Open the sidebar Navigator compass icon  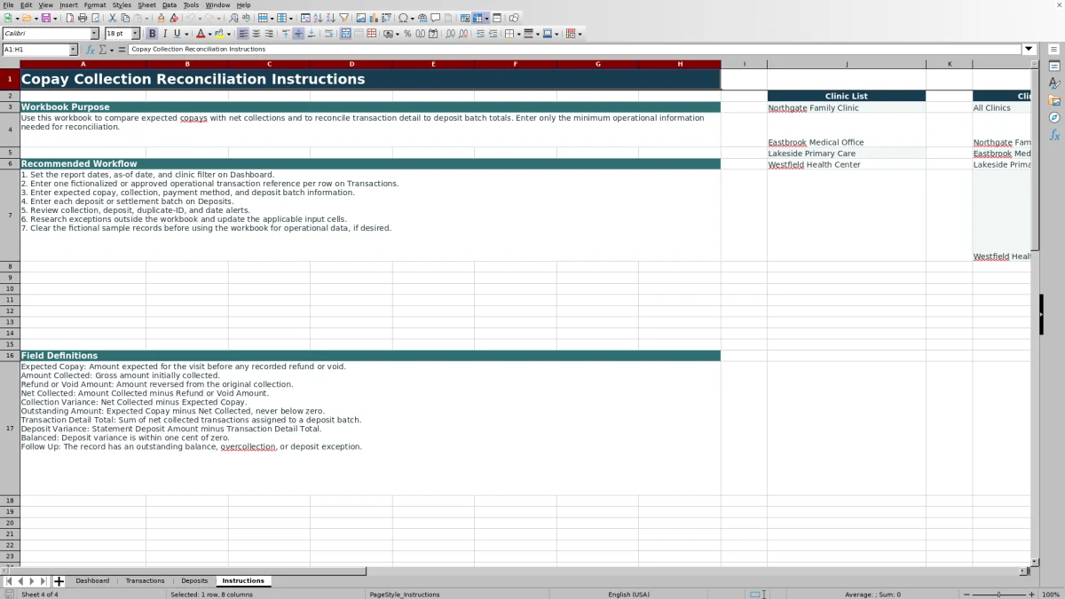pyautogui.click(x=1054, y=117)
